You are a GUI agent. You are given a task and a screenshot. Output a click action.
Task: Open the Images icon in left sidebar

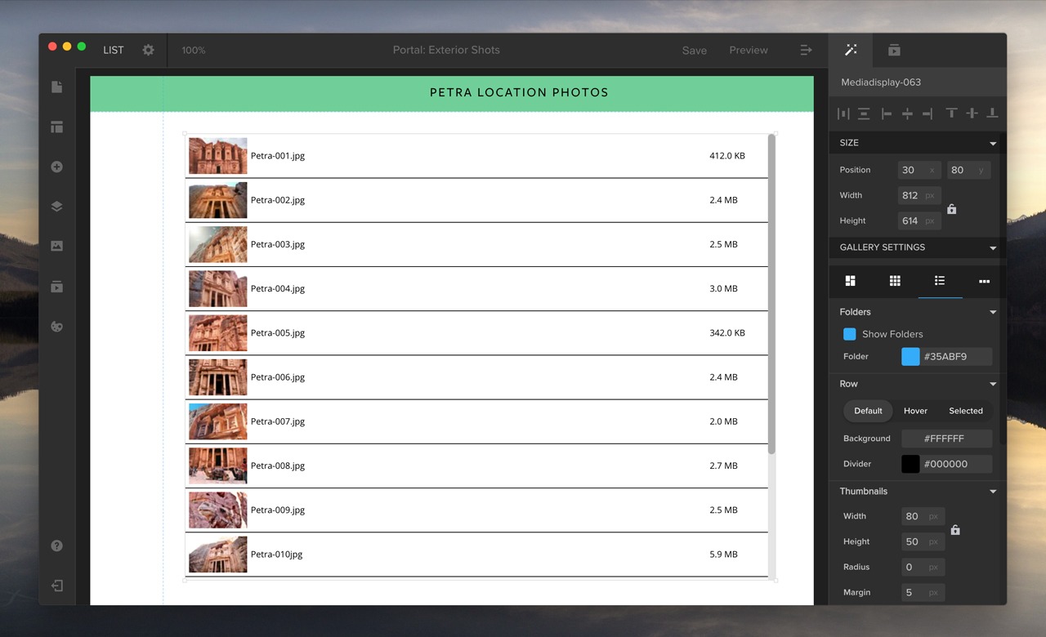(x=56, y=246)
